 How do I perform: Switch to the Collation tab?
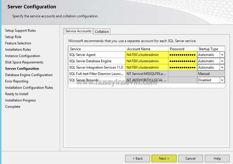click(102, 31)
